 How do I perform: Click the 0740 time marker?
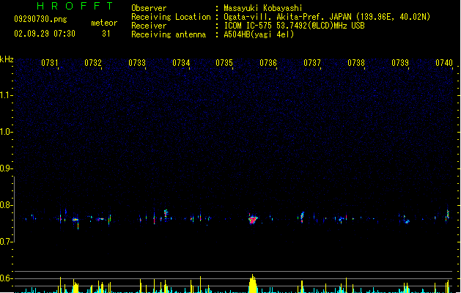[x=444, y=63]
